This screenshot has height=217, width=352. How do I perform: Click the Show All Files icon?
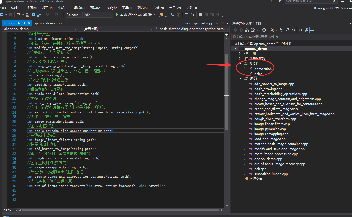(x=292, y=30)
